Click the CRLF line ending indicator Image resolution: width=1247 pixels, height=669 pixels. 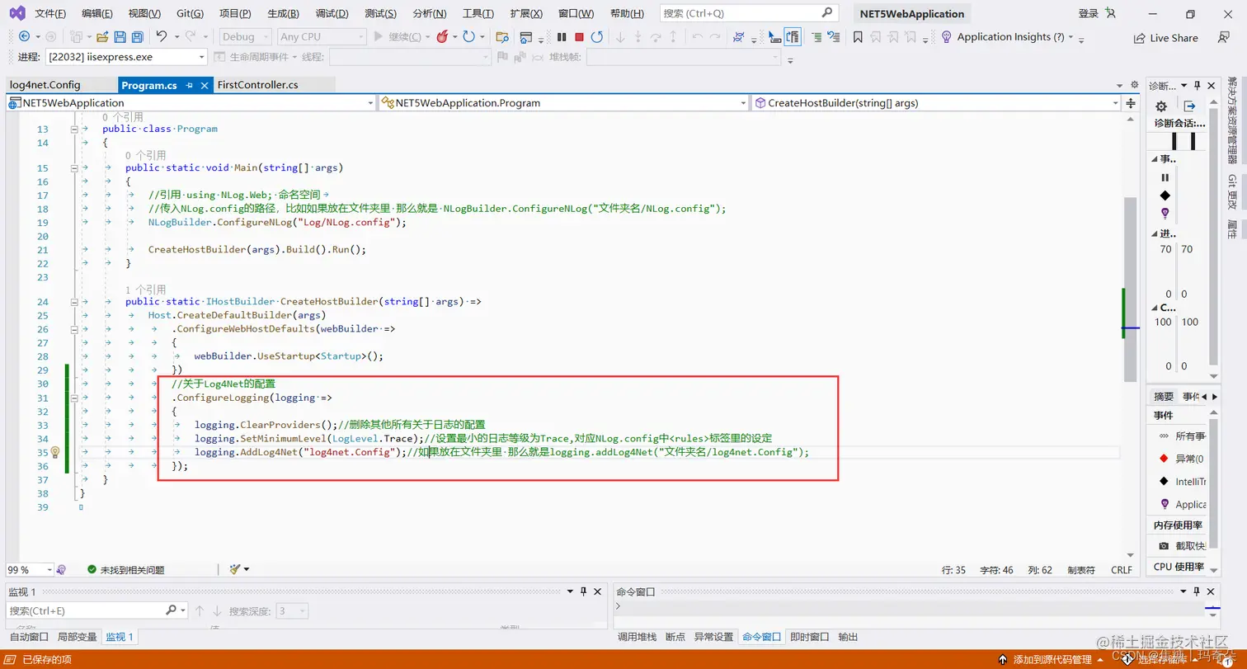point(1122,570)
